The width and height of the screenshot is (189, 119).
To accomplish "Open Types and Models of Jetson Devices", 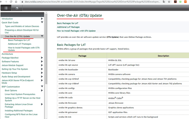I will (x=22, y=26).
